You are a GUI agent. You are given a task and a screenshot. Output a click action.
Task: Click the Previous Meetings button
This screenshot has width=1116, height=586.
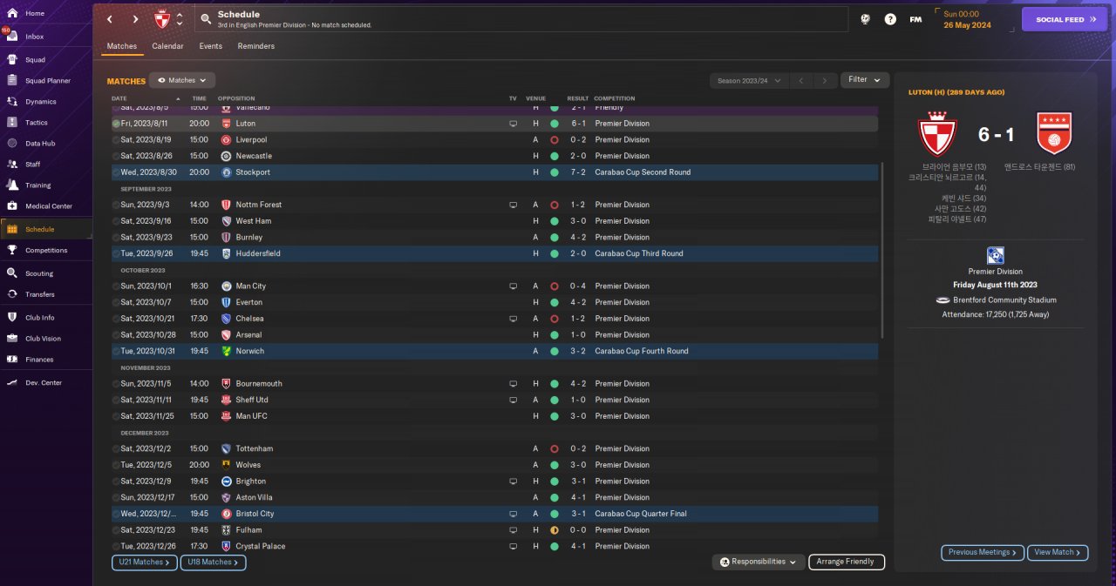pos(982,552)
